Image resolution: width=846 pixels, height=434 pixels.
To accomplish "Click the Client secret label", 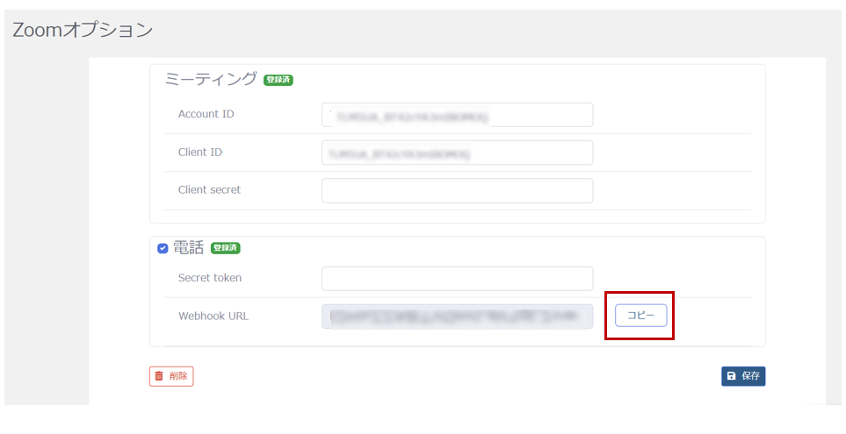I will pos(209,190).
